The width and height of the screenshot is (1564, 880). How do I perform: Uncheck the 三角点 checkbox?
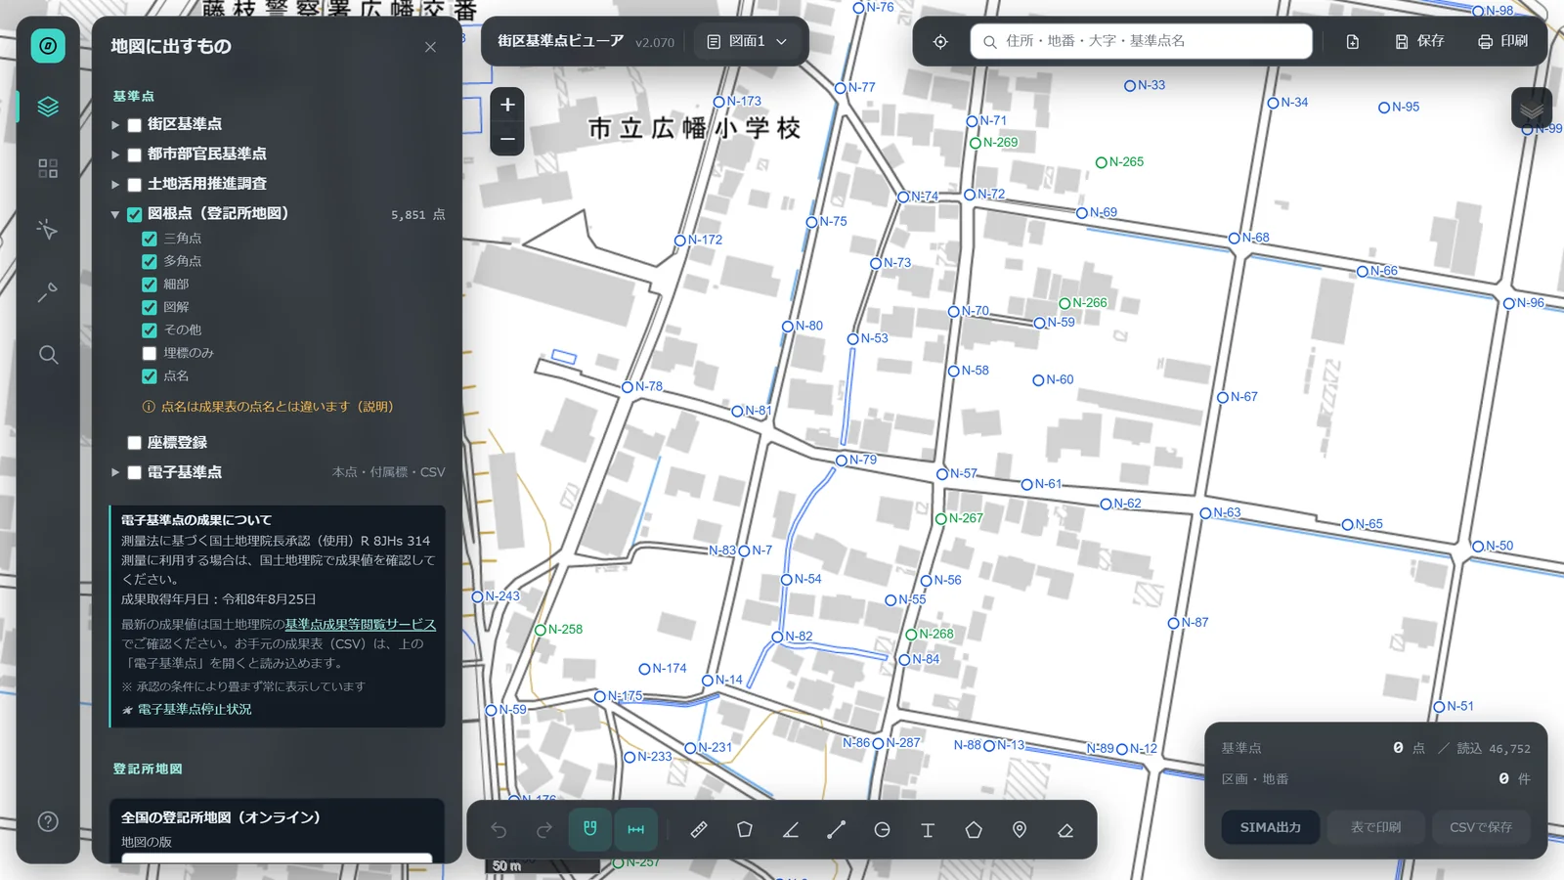[150, 239]
